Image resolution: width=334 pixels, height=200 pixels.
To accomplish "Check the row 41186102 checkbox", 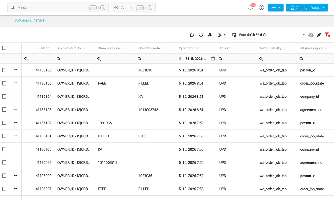I will click(4, 123).
